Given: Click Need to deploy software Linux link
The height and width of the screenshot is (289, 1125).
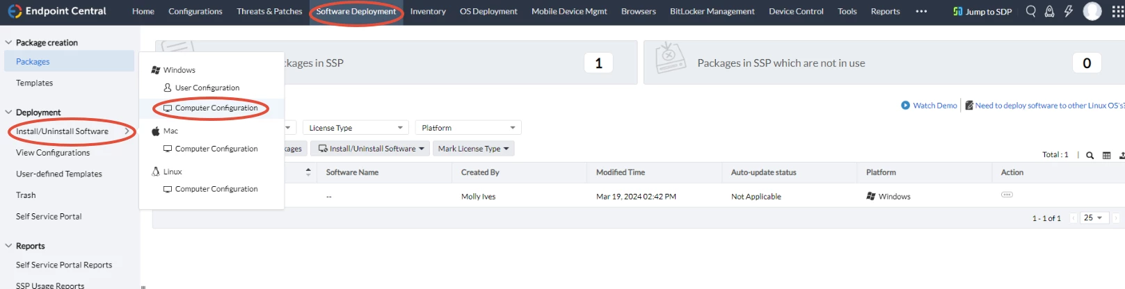Looking at the screenshot, I should coord(1050,106).
